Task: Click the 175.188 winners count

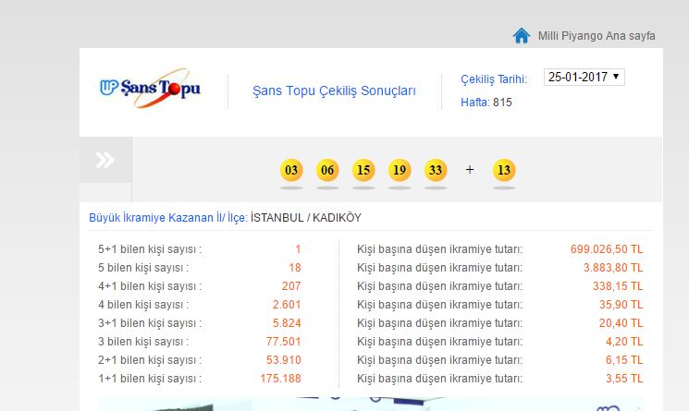Action: (280, 379)
